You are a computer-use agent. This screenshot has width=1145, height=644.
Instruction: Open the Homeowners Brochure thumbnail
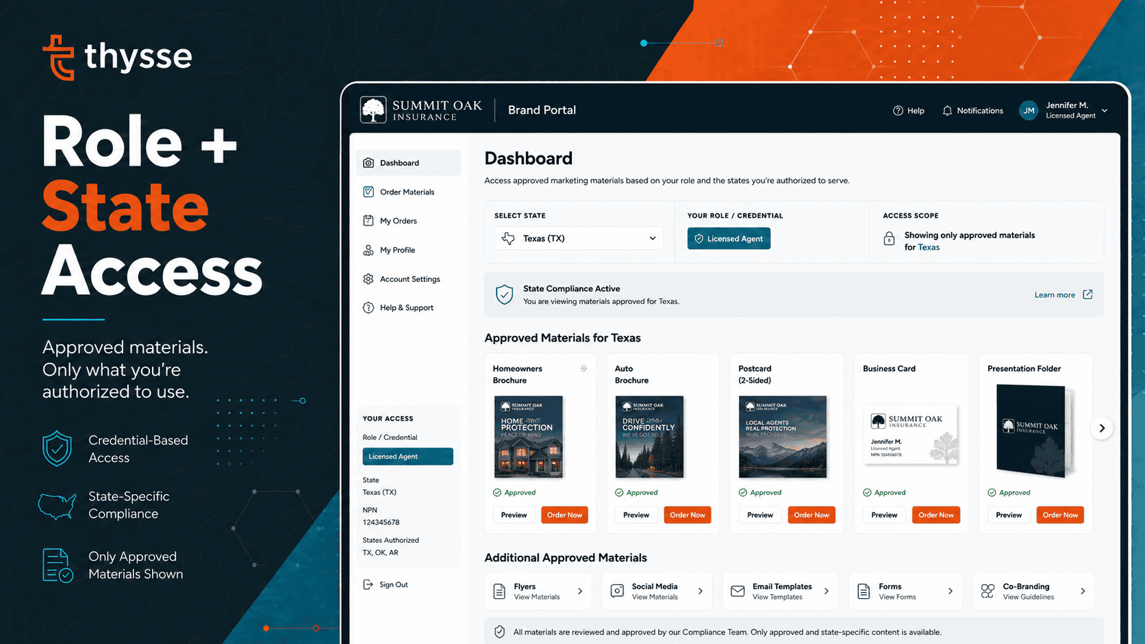pos(529,437)
